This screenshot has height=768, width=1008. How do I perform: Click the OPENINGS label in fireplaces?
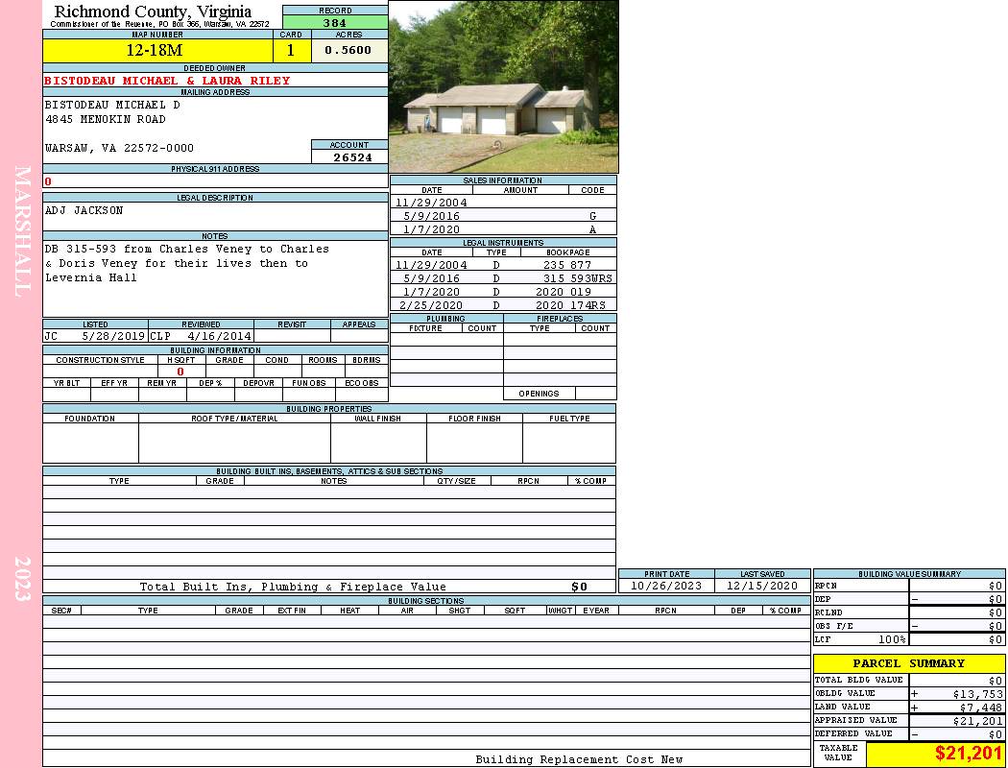click(x=539, y=394)
